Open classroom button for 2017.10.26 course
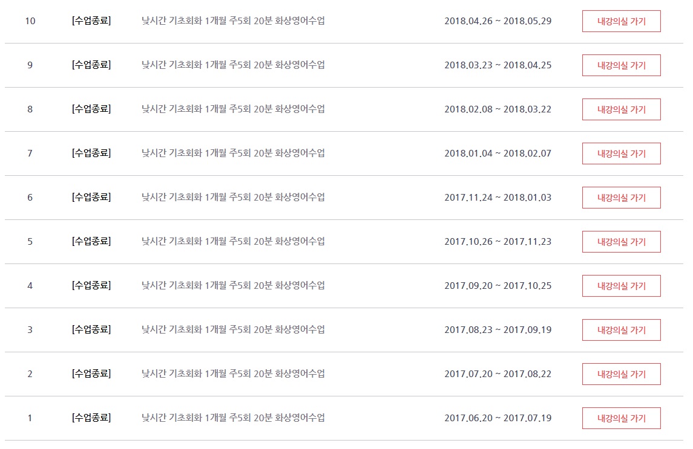Image resolution: width=693 pixels, height=449 pixels. [621, 242]
